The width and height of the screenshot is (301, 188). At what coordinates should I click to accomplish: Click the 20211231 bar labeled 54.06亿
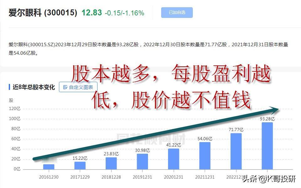point(205,156)
